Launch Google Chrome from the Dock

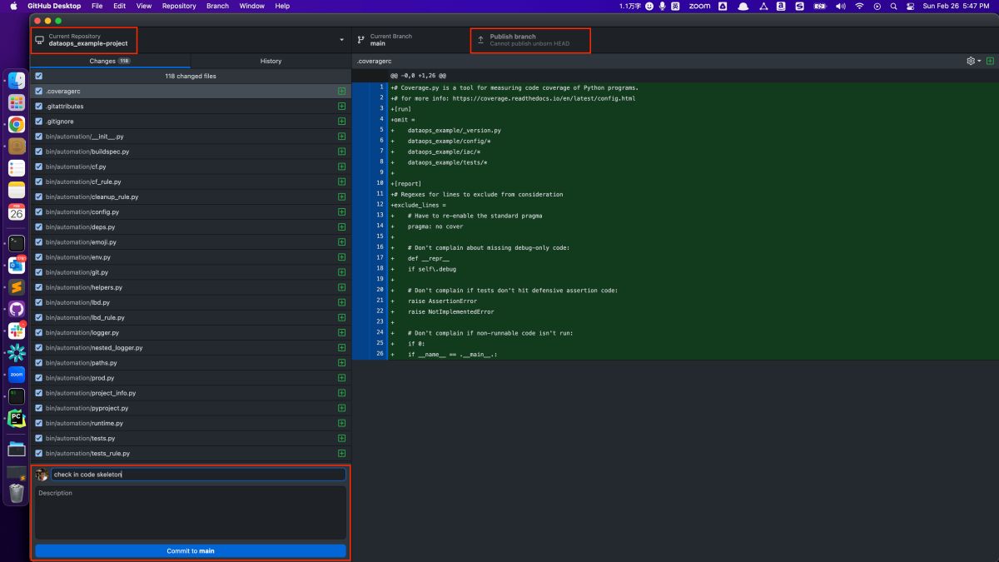pyautogui.click(x=17, y=125)
